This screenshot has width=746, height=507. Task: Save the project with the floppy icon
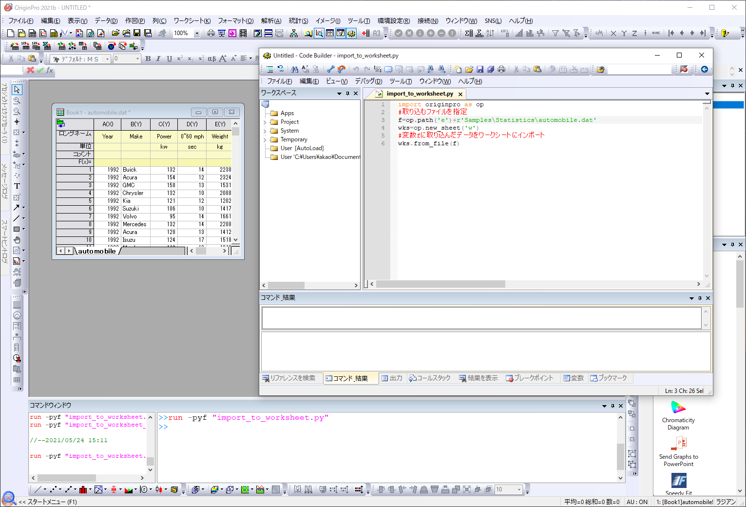tap(137, 33)
